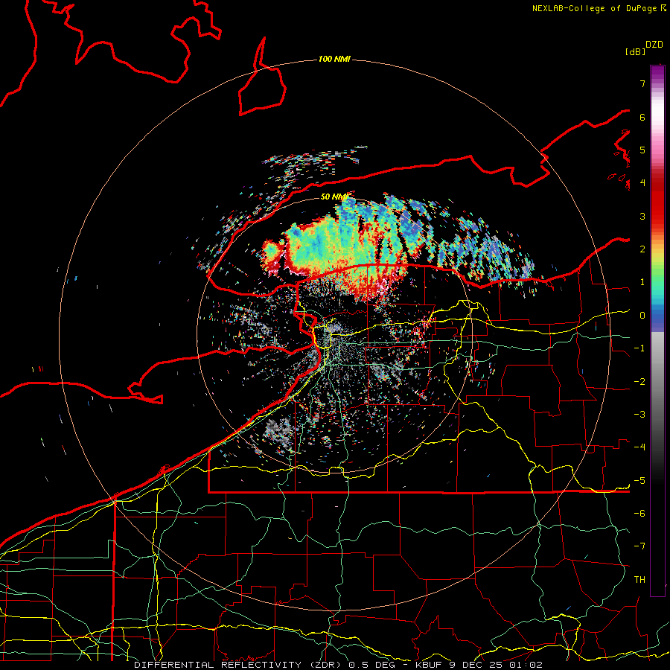Click the -5 value on color scale

coord(639,481)
